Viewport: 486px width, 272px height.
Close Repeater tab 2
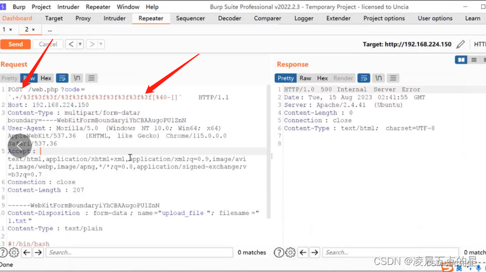coord(34,30)
